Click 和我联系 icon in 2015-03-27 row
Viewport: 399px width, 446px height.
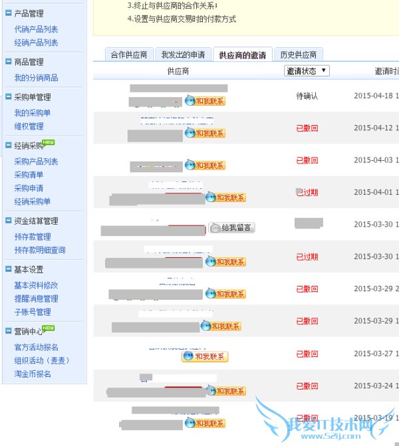pos(205,356)
